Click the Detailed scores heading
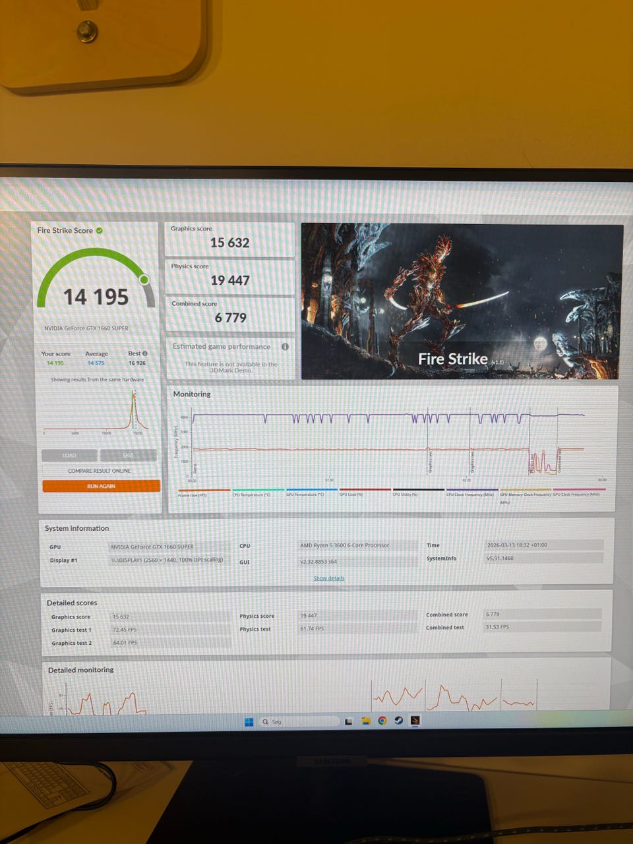The height and width of the screenshot is (844, 633). point(72,603)
